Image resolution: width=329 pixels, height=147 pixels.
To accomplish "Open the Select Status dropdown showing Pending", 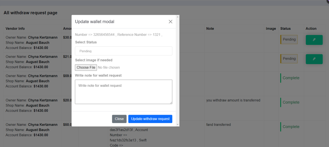I will tap(124, 51).
